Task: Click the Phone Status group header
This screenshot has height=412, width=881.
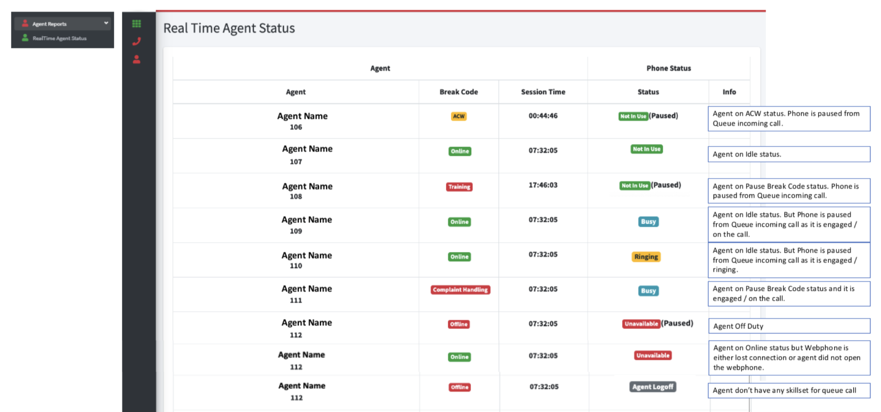Action: pyautogui.click(x=669, y=69)
